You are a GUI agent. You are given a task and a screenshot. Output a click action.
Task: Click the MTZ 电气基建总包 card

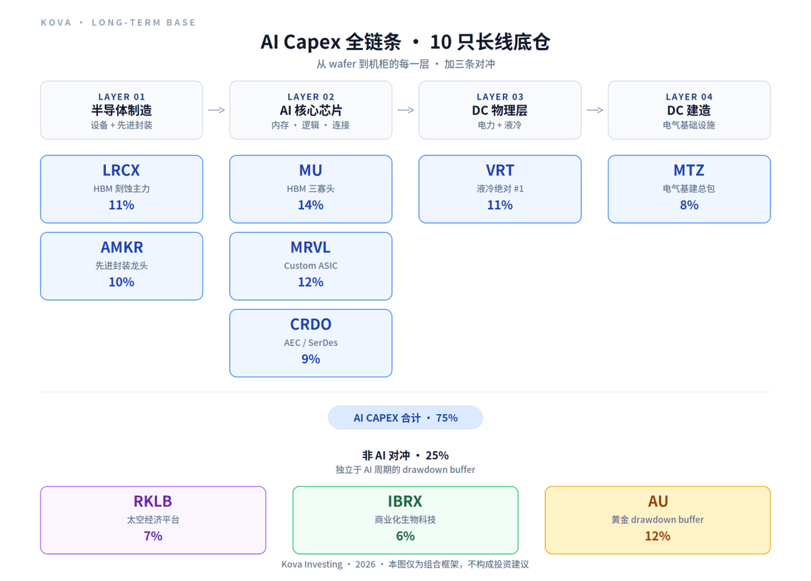(x=689, y=189)
